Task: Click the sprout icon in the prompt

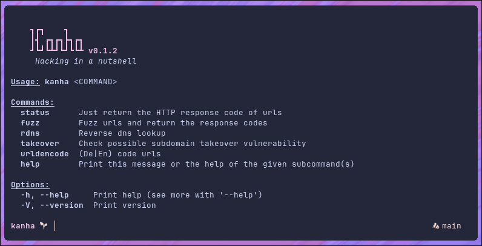Action: (x=44, y=226)
